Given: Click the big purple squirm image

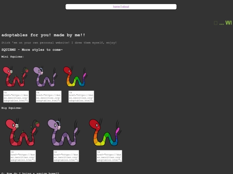Looking at the screenshot, I should click(x=63, y=132).
